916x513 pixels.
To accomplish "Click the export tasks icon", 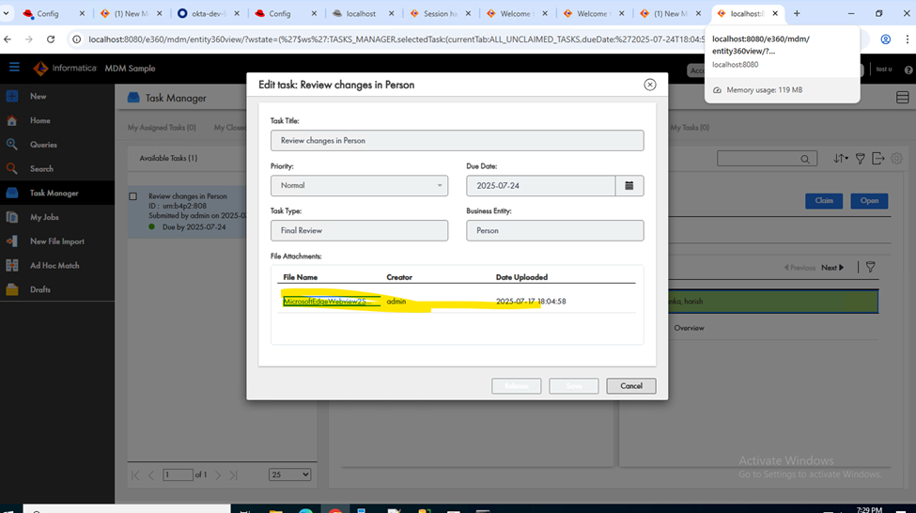I will pyautogui.click(x=878, y=159).
